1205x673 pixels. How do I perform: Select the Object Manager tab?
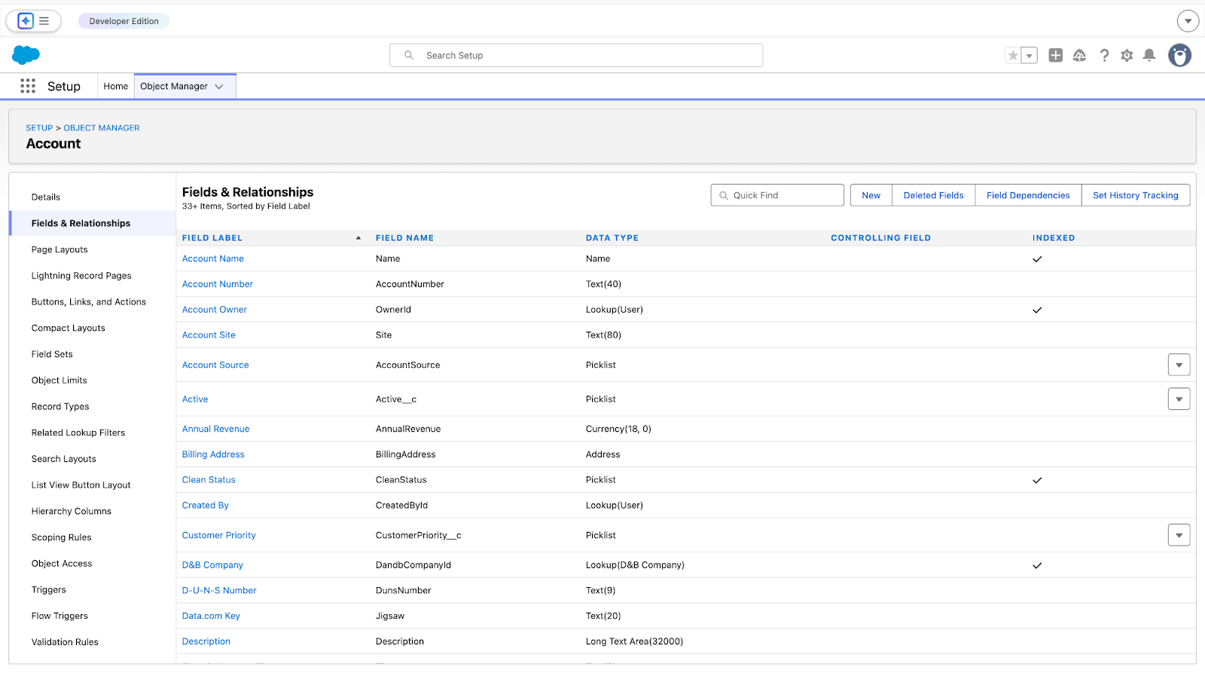point(174,86)
